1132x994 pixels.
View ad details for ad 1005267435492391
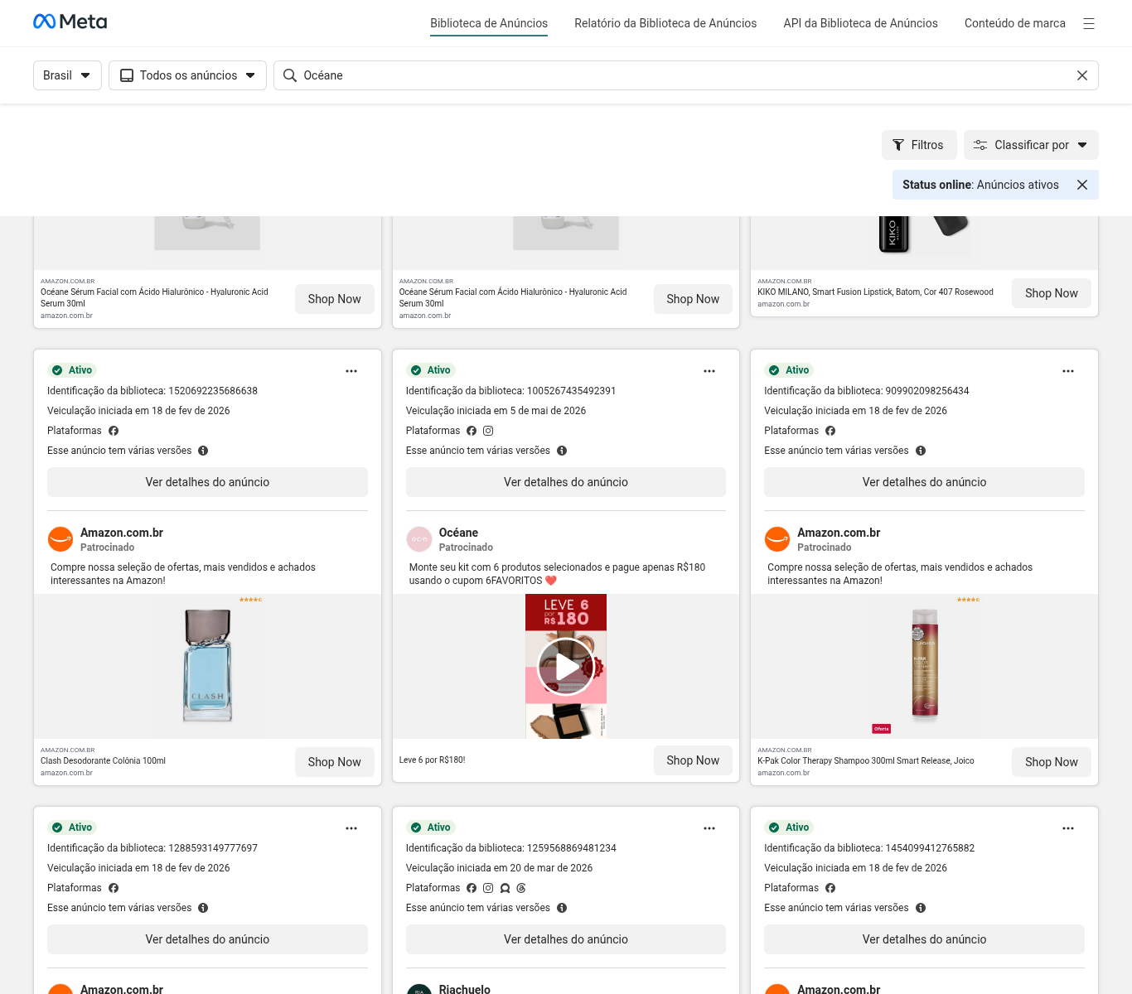tap(566, 482)
